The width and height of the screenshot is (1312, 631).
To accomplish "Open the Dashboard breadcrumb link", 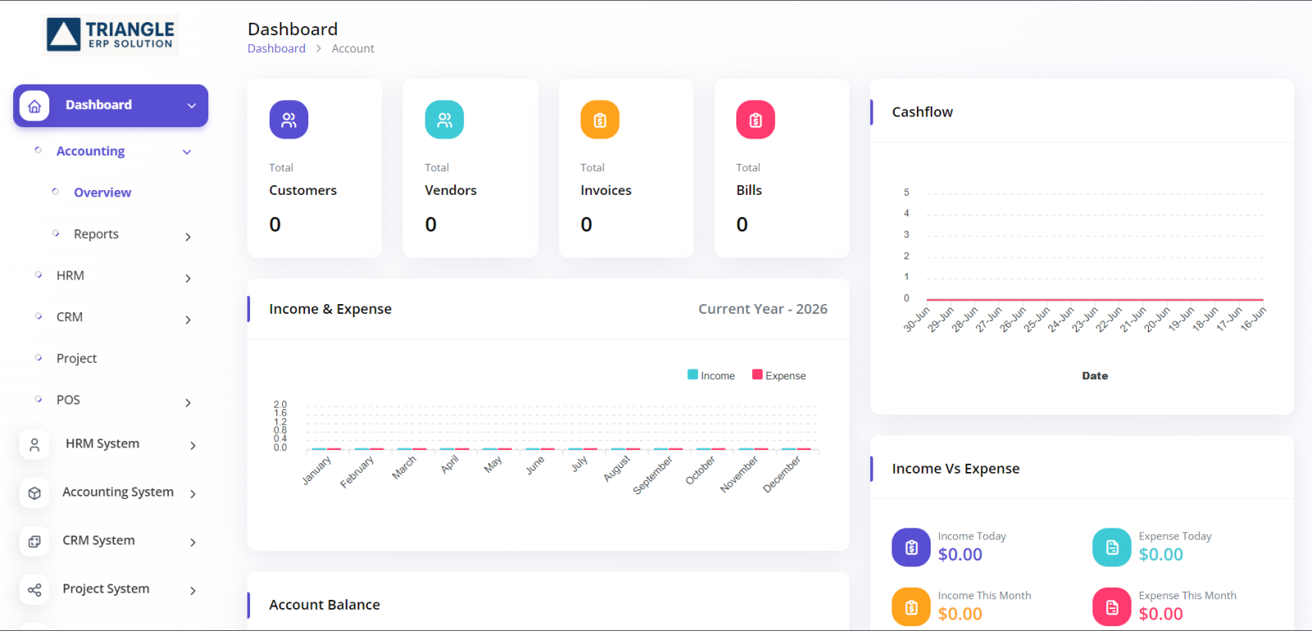I will [276, 48].
